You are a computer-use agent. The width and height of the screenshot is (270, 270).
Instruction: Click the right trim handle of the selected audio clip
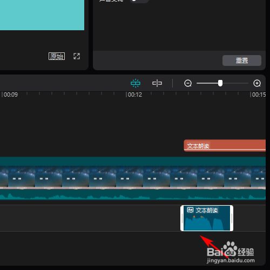point(232,218)
